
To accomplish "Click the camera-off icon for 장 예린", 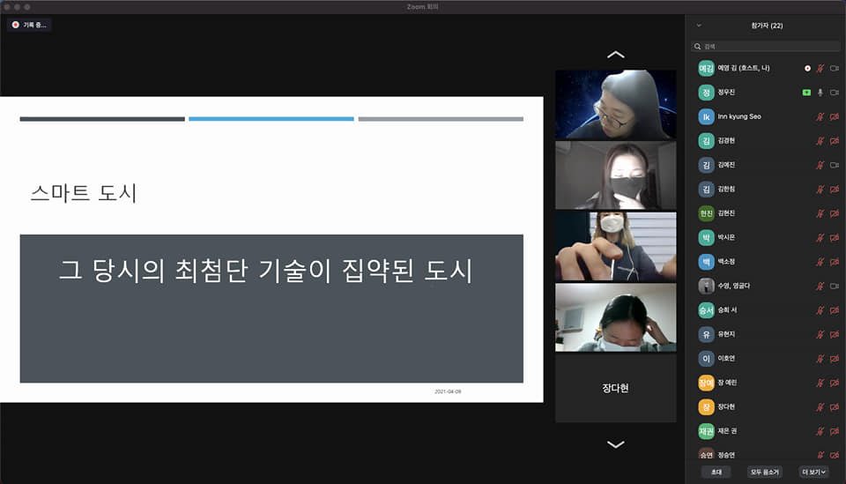I will click(x=835, y=383).
